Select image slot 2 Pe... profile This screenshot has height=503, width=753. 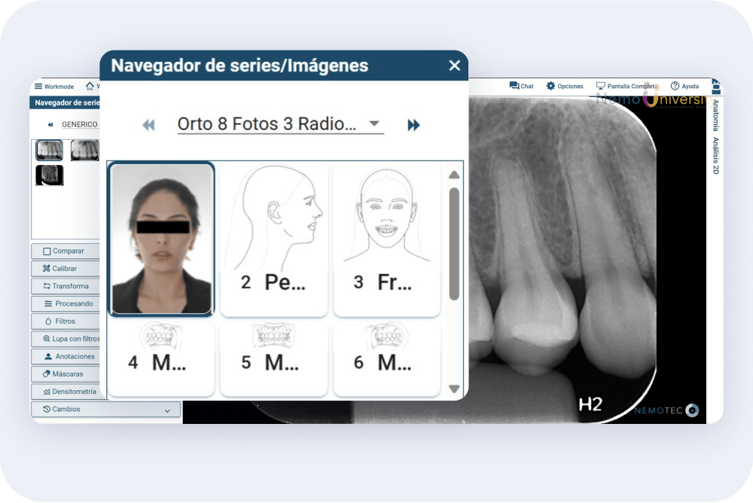(x=274, y=239)
